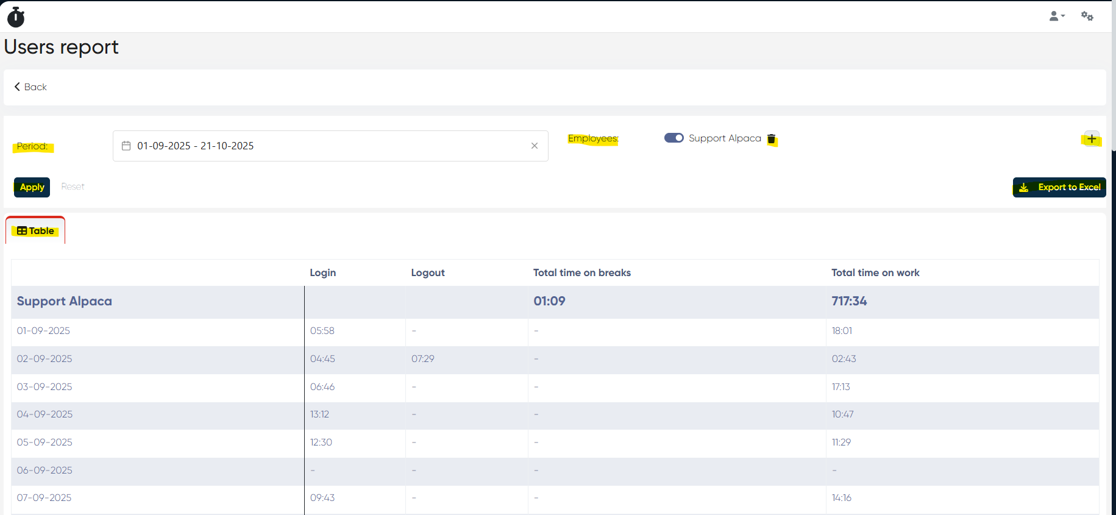Viewport: 1116px width, 515px height.
Task: Switch to the Table tab
Action: pos(36,231)
